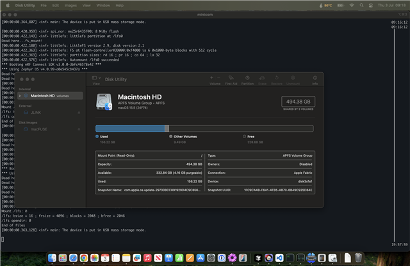
Task: Open Photos from the Dock
Action: point(94,258)
